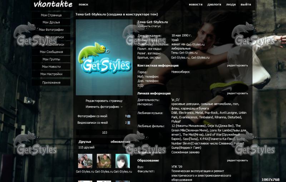Viewport: 286px width, 182px height.
Task: Go to люди in top navigation
Action: click(231, 4)
